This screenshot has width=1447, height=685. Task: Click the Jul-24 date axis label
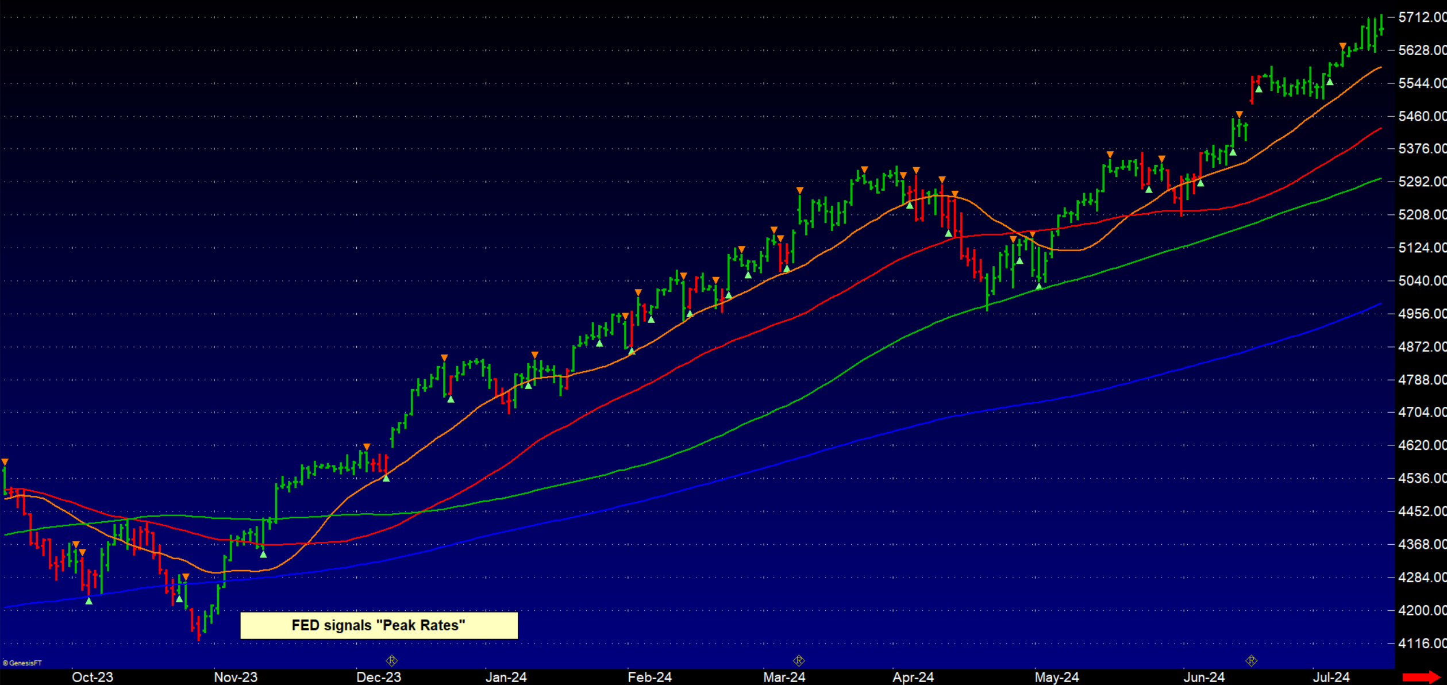(1331, 677)
